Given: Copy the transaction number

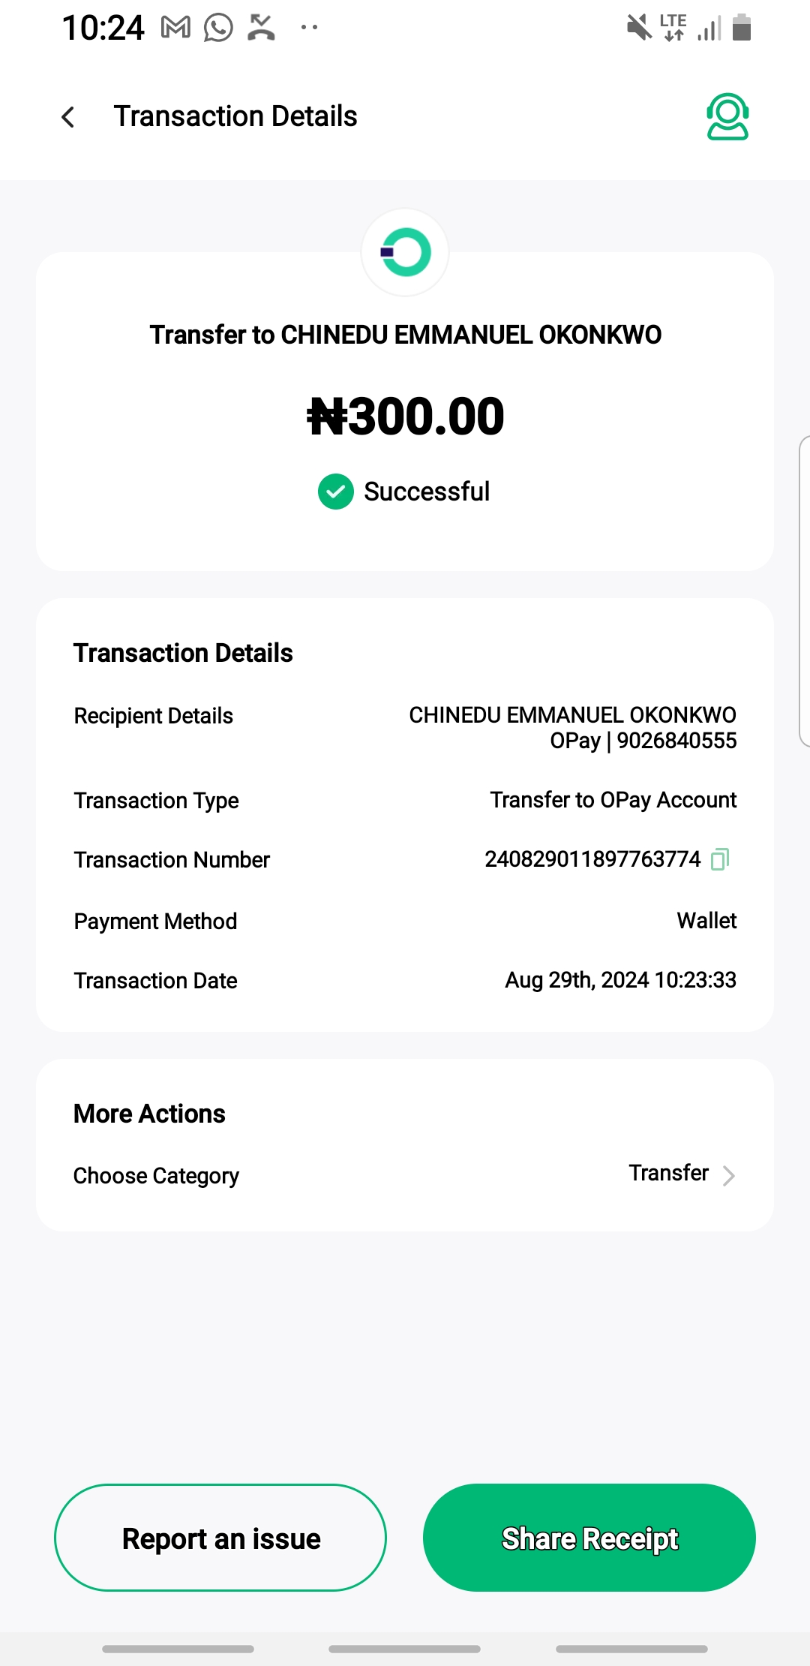Looking at the screenshot, I should tap(720, 859).
